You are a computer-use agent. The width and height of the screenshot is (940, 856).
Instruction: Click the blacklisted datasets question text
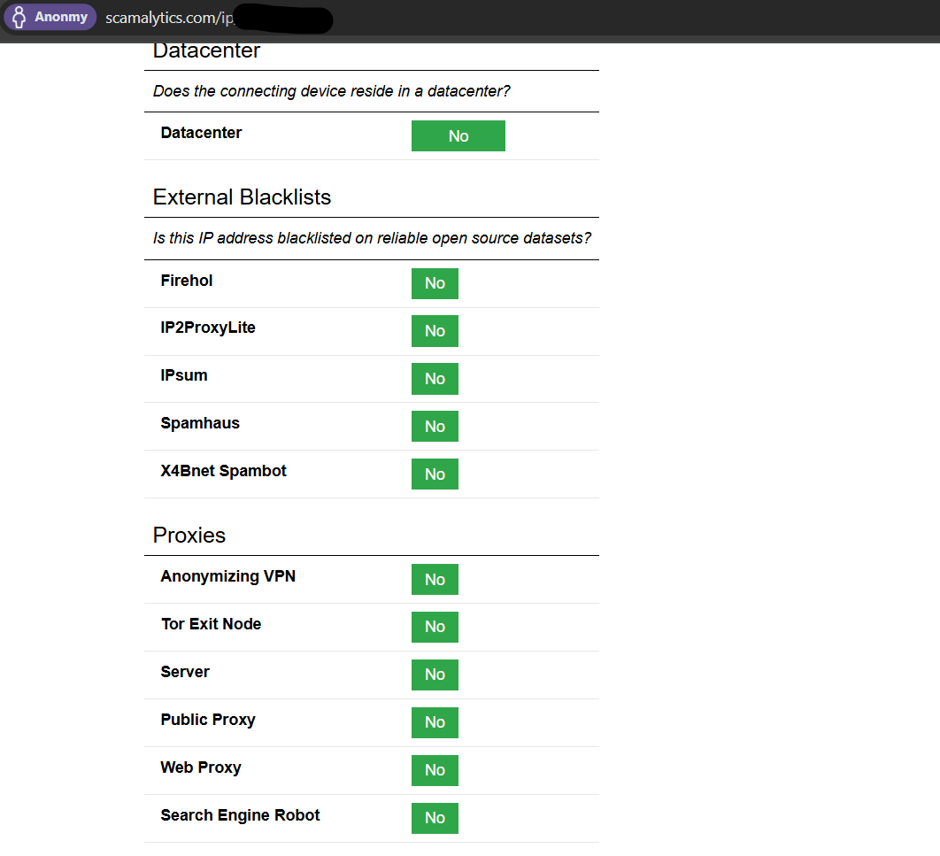(372, 238)
